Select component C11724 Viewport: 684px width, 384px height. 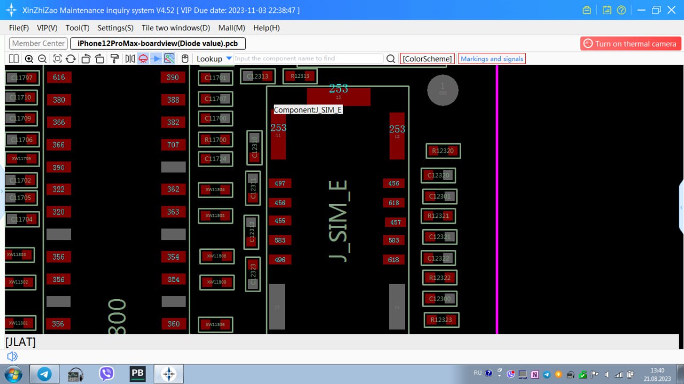[x=215, y=159]
